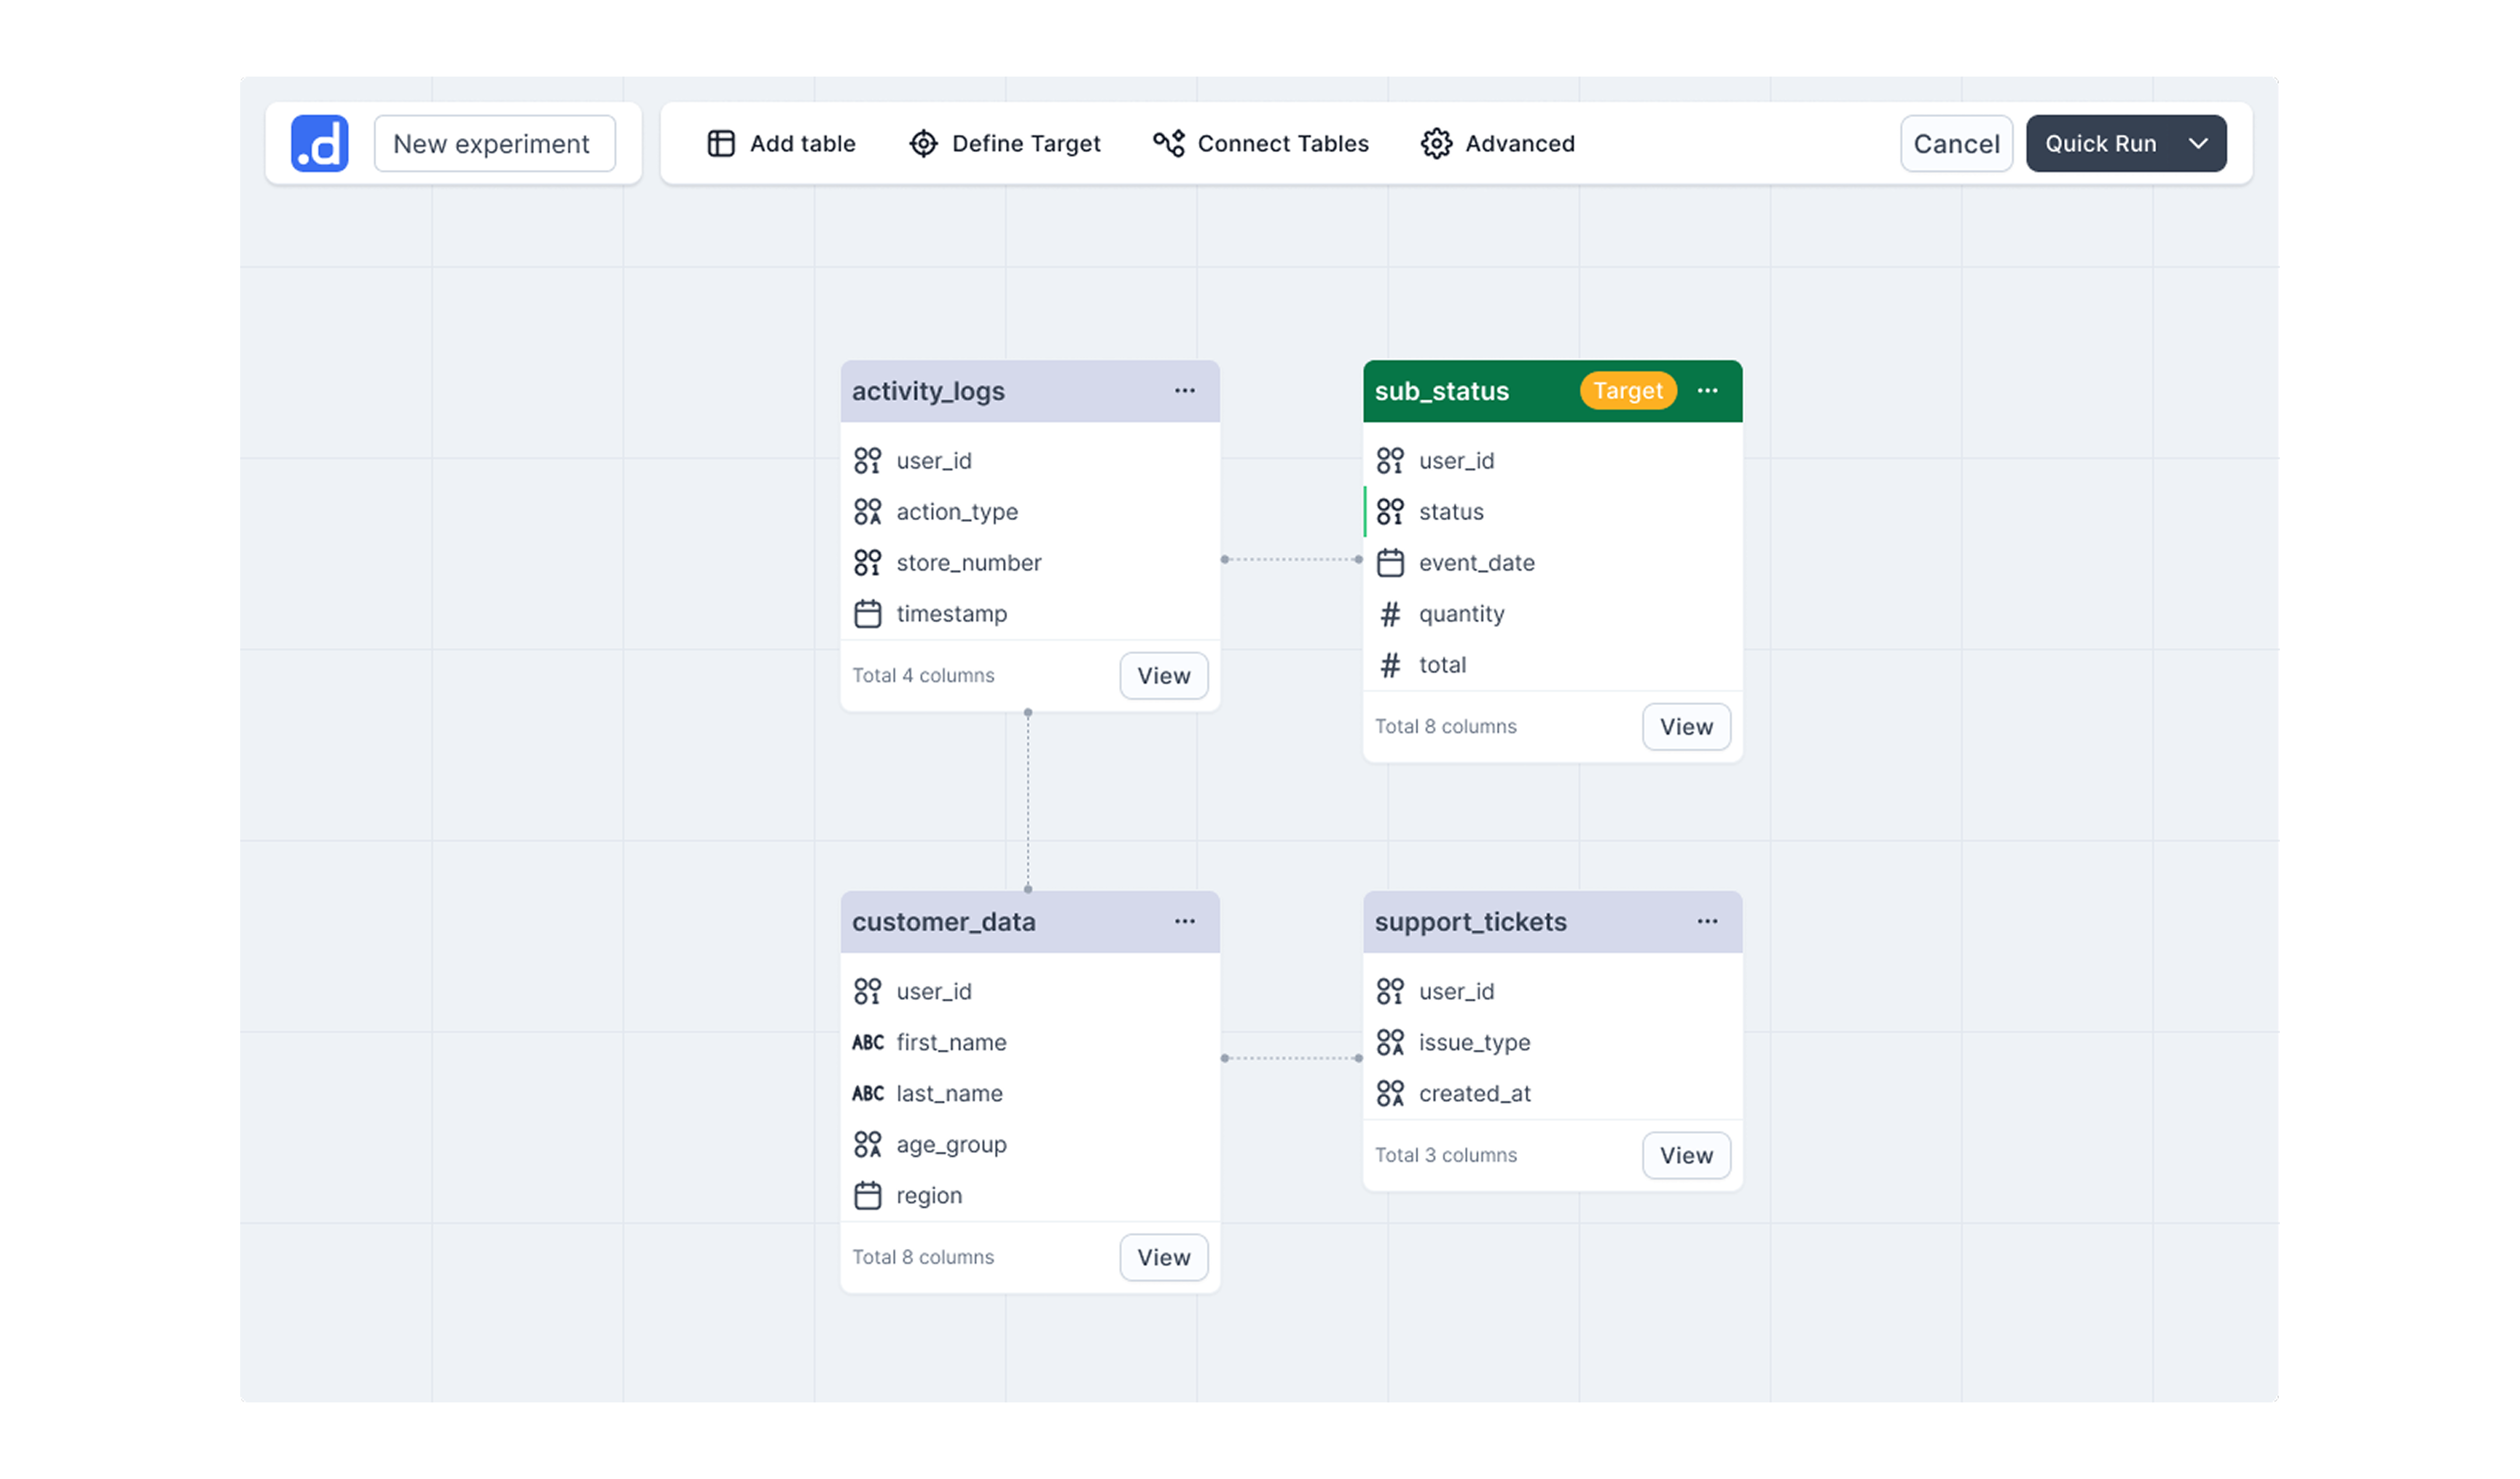Click the calendar icon beside timestamp
Screen dimensions: 2520x1479
point(868,614)
